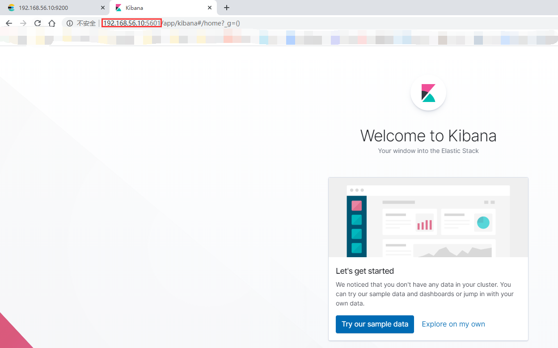Click the 不安全 security label
This screenshot has width=558, height=348.
click(86, 23)
